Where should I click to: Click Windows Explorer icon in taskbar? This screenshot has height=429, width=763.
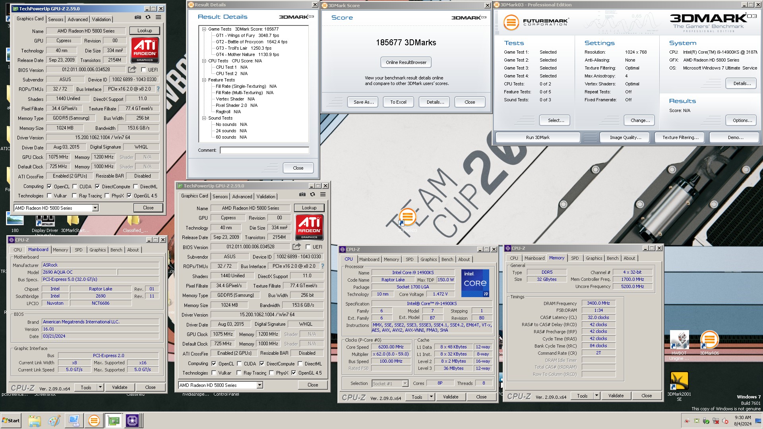pyautogui.click(x=35, y=421)
